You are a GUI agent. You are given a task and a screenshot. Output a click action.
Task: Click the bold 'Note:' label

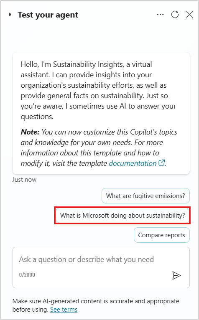coord(30,132)
